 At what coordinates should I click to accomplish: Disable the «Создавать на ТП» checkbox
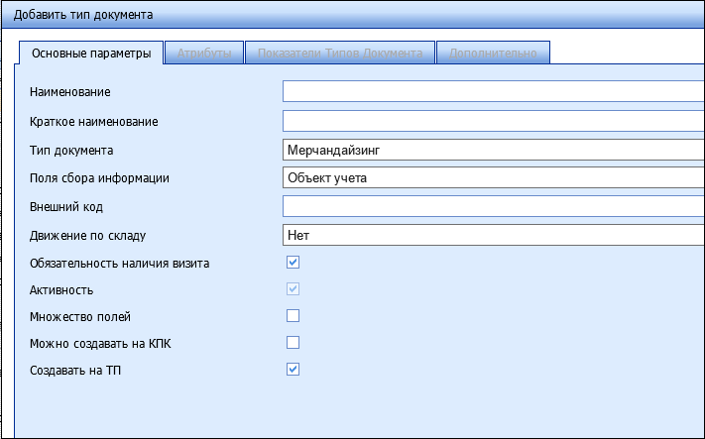pos(293,370)
